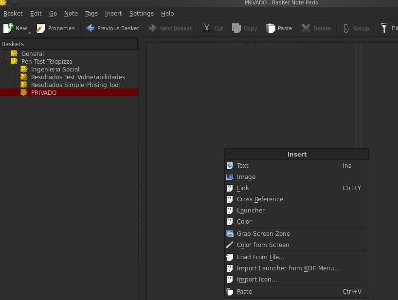
Task: Click the Baskets panel header
Action: [x=68, y=44]
